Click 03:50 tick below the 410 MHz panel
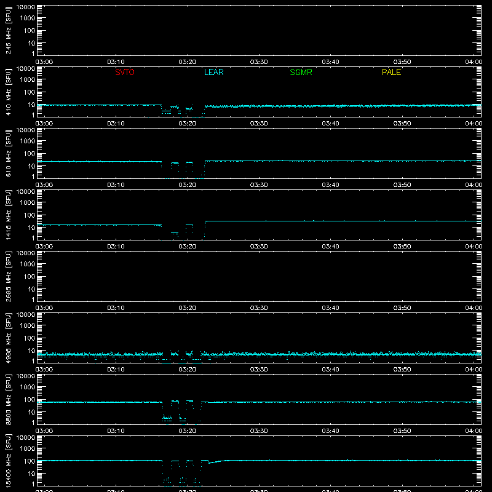 point(402,124)
